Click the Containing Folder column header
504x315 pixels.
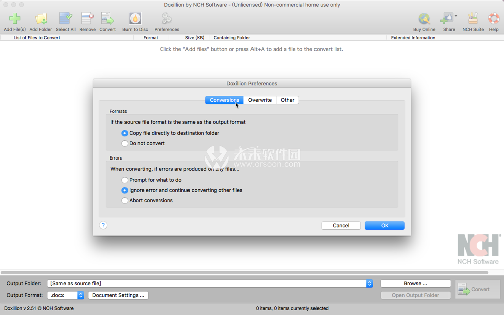click(232, 38)
